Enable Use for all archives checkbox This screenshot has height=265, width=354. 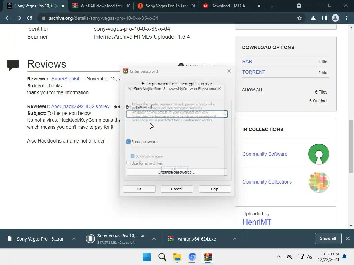tap(129, 163)
